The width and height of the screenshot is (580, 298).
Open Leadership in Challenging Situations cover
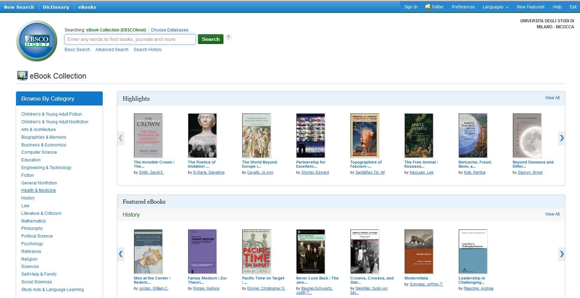click(473, 252)
